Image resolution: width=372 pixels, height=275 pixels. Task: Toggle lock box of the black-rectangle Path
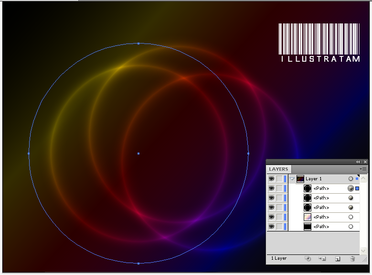tap(279, 227)
